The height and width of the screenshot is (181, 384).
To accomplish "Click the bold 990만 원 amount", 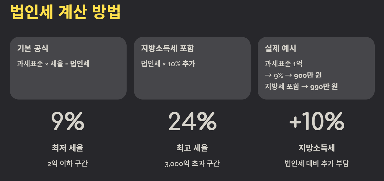I will tap(324, 87).
